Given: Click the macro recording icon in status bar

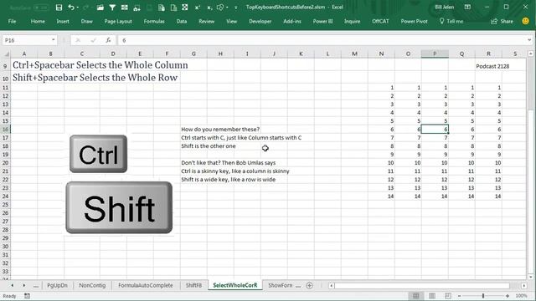Looking at the screenshot, I should pyautogui.click(x=27, y=296).
